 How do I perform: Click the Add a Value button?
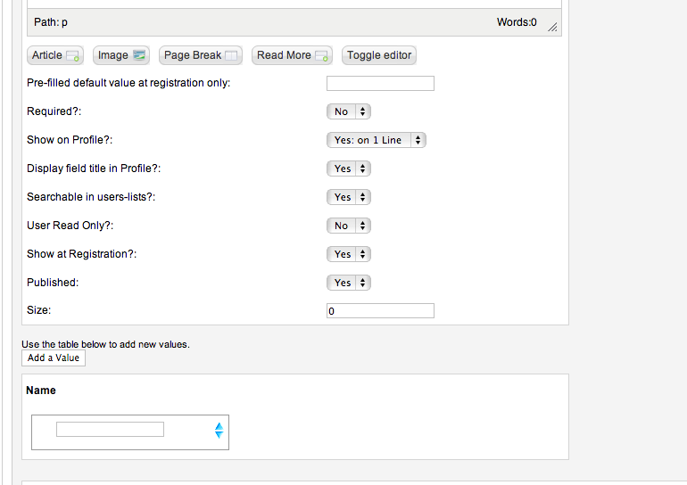54,358
